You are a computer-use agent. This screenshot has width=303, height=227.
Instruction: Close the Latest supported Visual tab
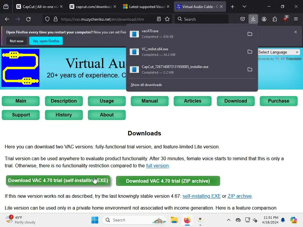168,7
